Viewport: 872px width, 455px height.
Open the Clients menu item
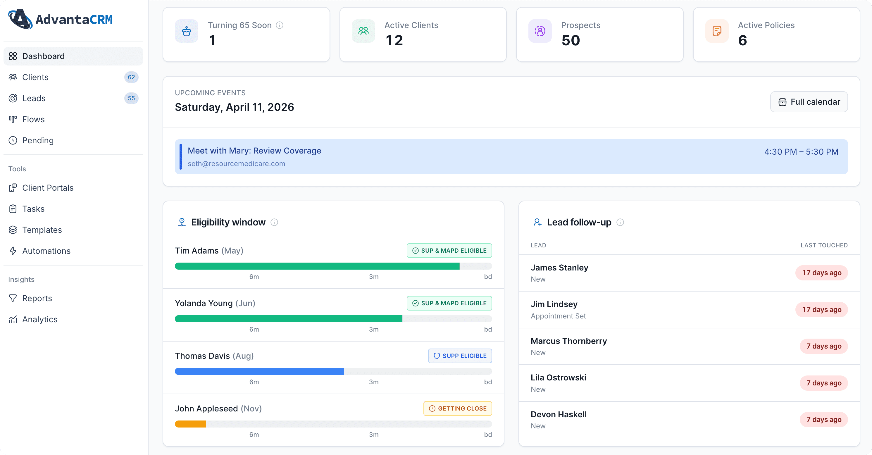point(73,77)
